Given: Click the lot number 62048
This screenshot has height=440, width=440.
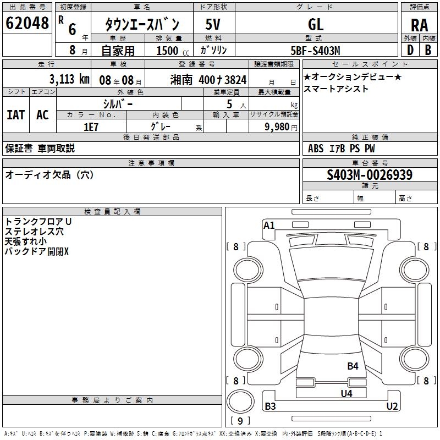Looking at the screenshot, I should pos(27,23).
